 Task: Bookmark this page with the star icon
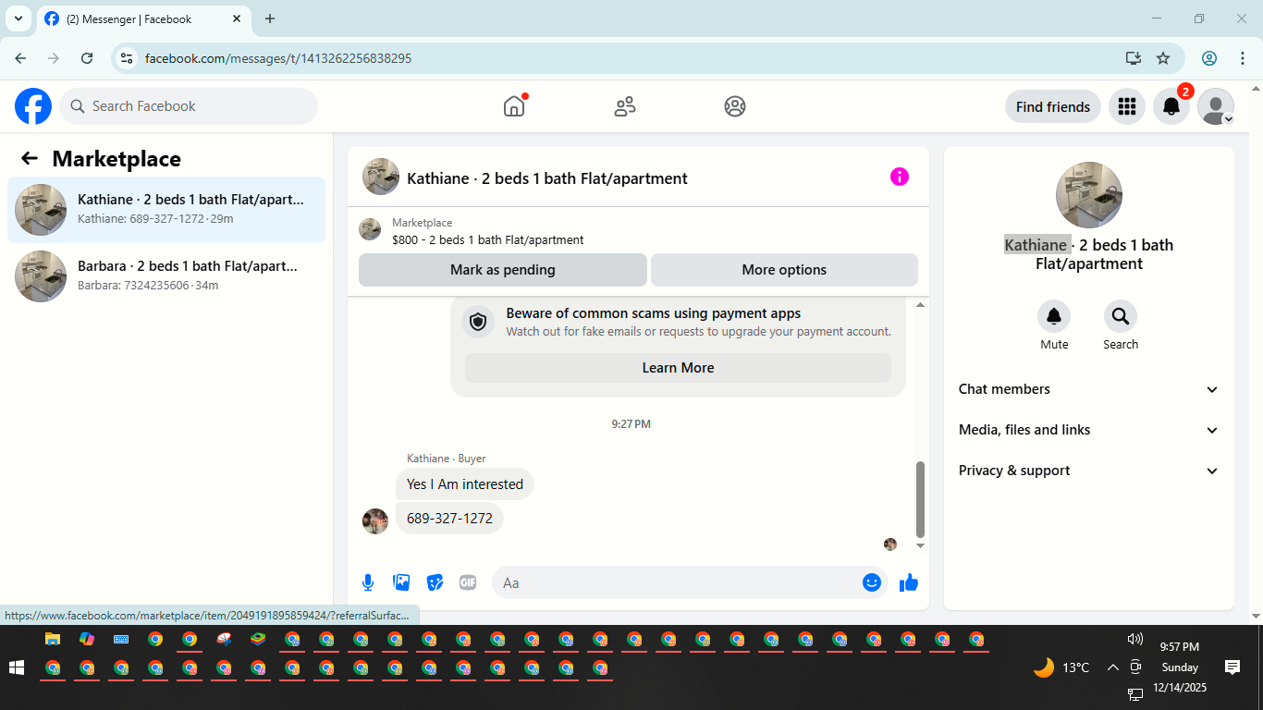(x=1163, y=58)
